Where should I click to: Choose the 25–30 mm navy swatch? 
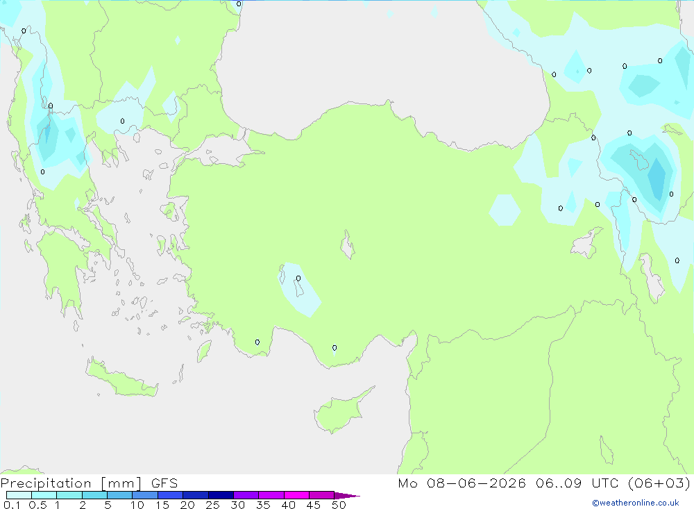coord(221,495)
